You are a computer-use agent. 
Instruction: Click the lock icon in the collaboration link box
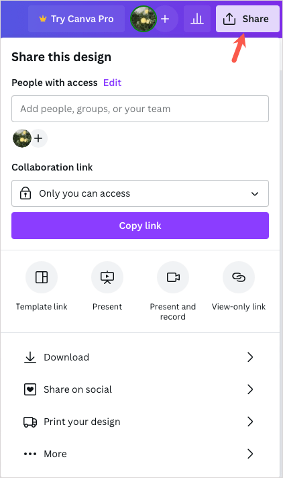click(25, 193)
